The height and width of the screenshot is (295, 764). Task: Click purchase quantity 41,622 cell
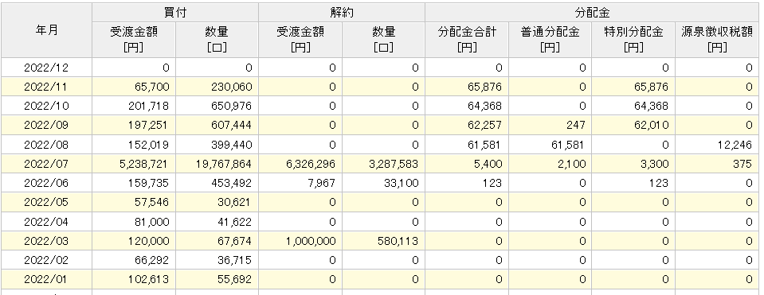pos(217,222)
